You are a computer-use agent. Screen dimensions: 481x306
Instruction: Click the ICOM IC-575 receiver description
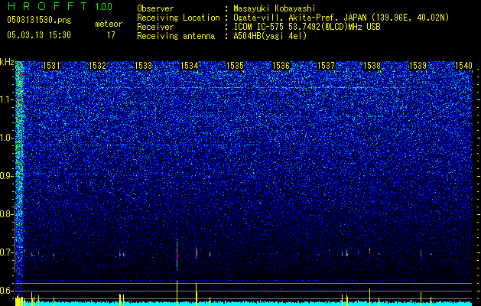[307, 27]
